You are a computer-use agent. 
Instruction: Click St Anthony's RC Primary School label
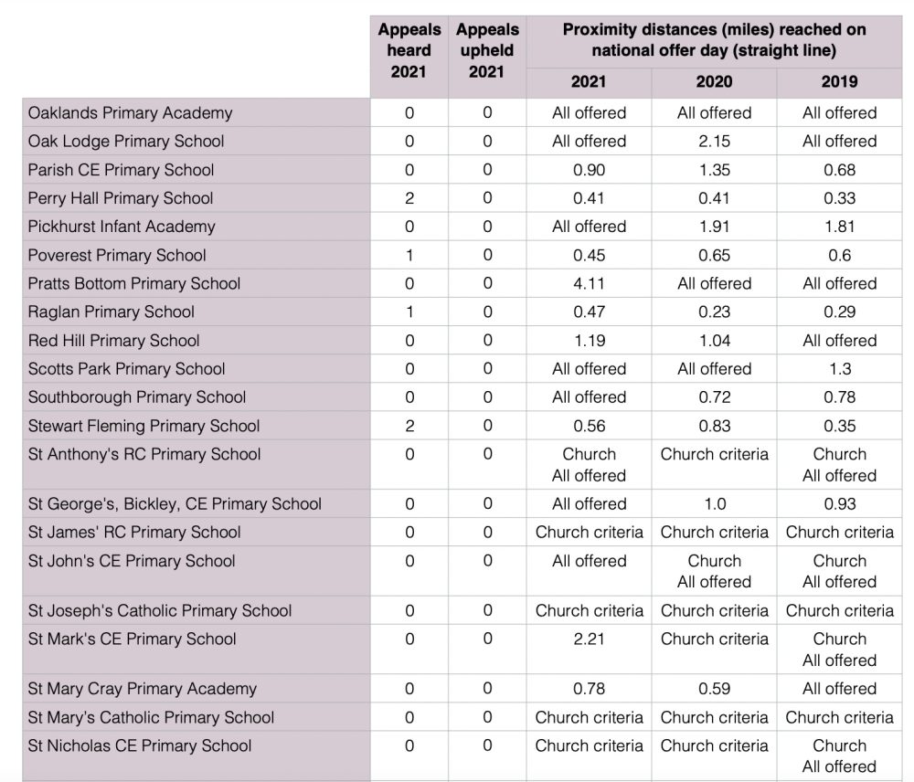coord(144,455)
